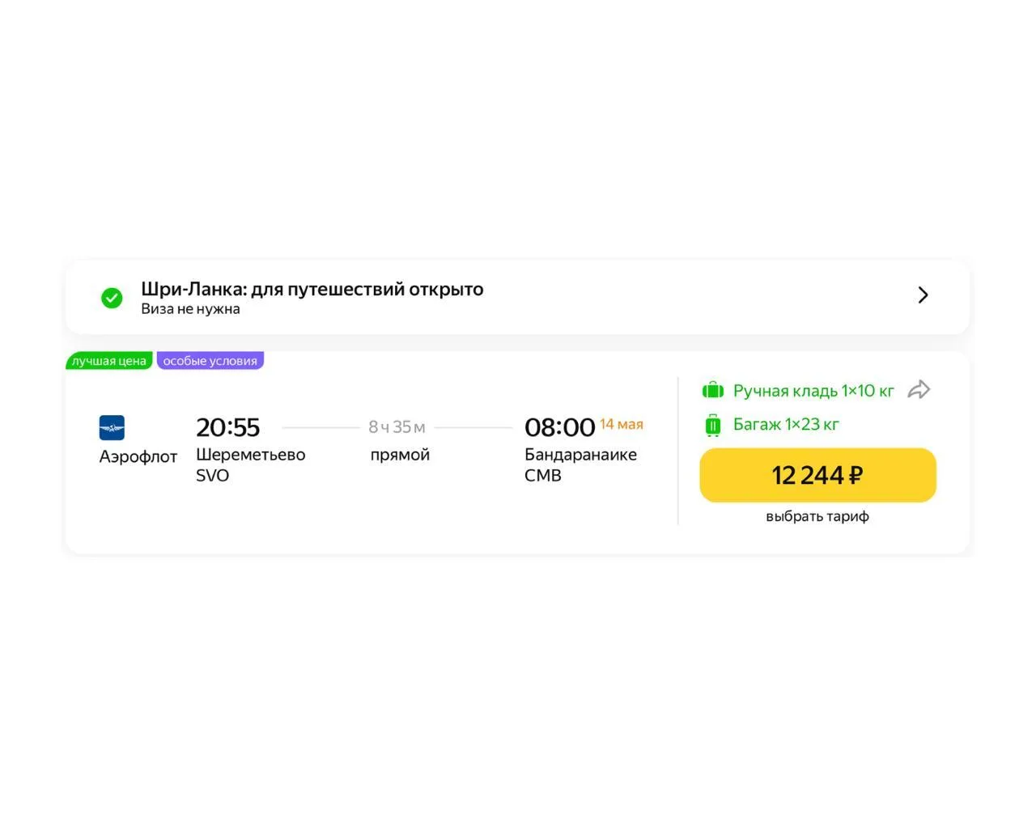1036x814 pixels.
Task: Click the 'прямой' direct flight label
Action: coord(400,455)
